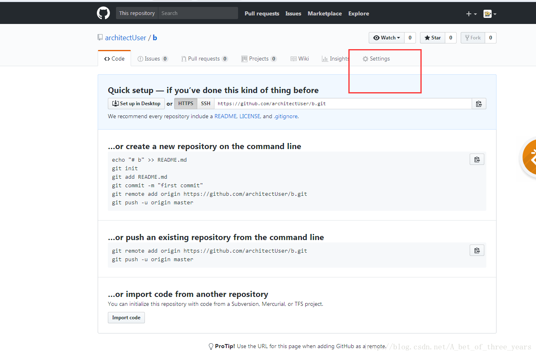Open the LICENSE link
Screen dimensions: 536x355
[x=250, y=116]
